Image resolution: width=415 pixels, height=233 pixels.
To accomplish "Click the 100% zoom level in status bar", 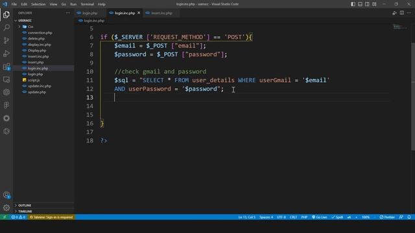I will click(x=366, y=217).
